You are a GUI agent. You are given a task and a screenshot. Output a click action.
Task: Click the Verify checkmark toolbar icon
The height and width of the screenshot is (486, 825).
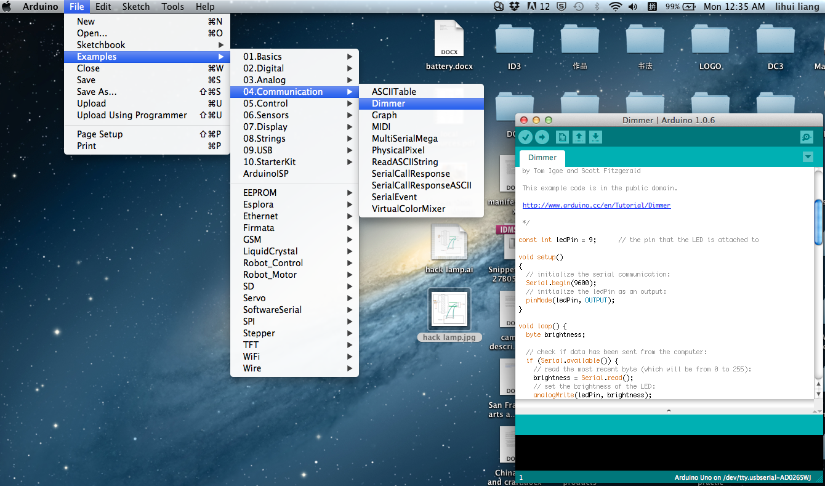(x=525, y=137)
